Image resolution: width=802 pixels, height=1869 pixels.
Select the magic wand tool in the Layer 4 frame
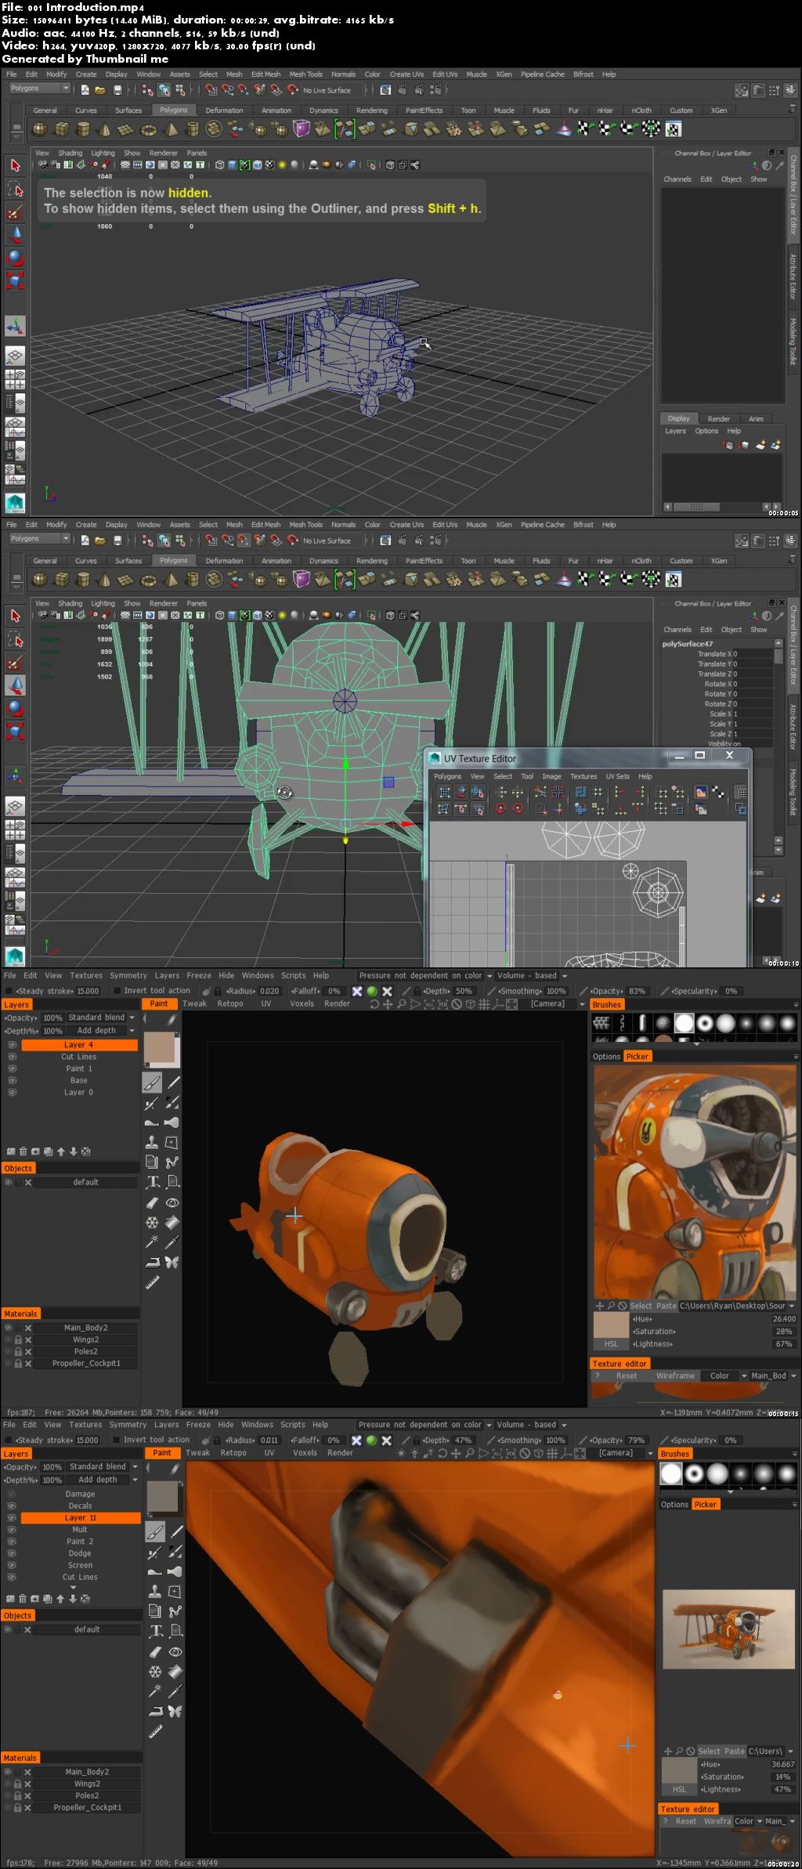[x=153, y=1242]
